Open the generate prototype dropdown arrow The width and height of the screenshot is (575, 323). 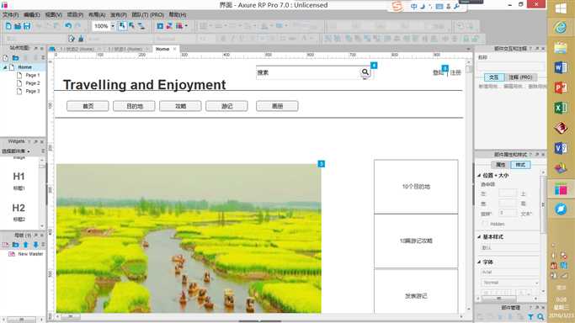(186, 26)
